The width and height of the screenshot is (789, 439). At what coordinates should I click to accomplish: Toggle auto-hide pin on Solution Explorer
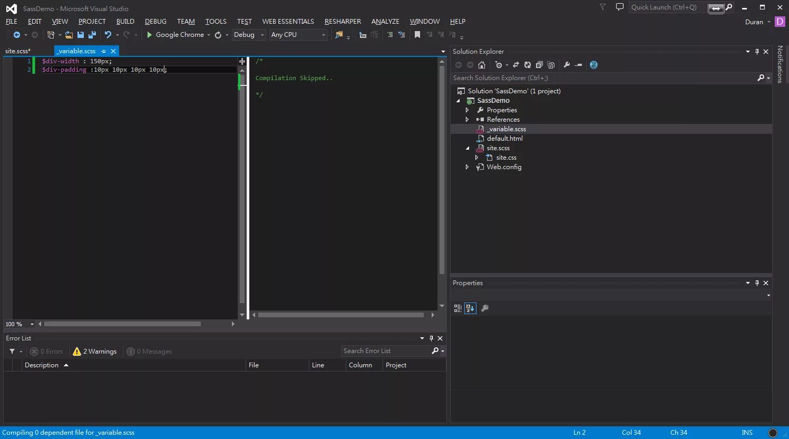[x=757, y=52]
